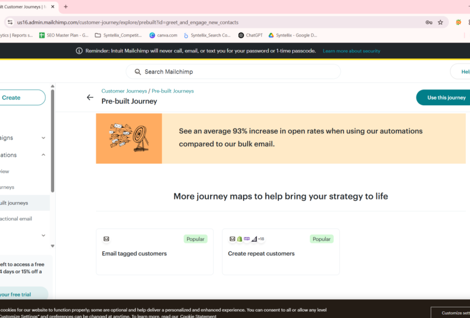This screenshot has width=470, height=318.
Task: Open the SEO Master Plan bookmark
Action: pyautogui.click(x=64, y=35)
